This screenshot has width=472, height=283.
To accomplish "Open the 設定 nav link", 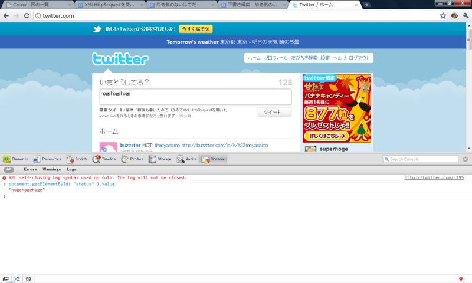I will click(325, 58).
